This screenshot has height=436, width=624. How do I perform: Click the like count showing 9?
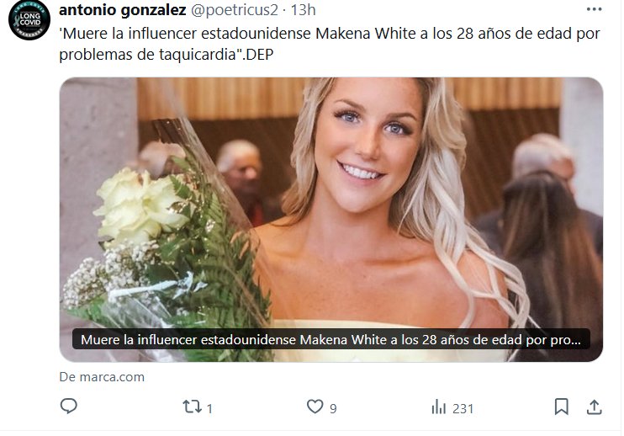click(x=333, y=408)
